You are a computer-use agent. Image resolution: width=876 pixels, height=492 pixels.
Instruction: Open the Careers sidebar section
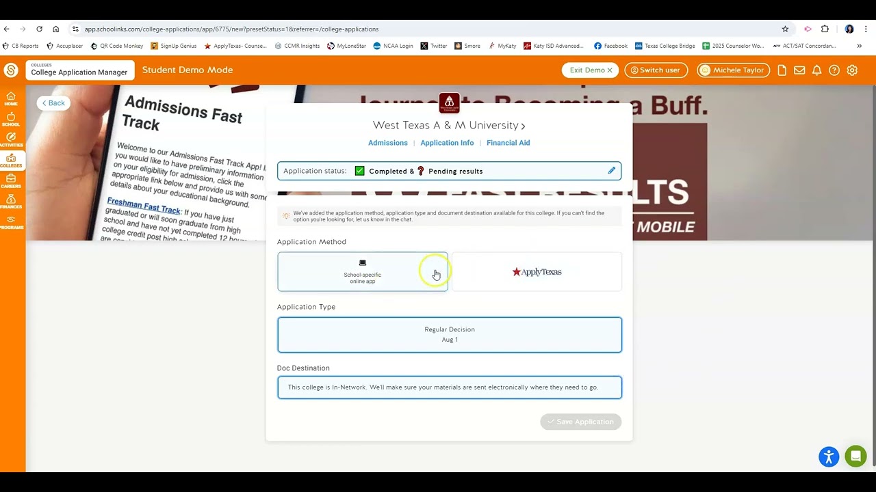tap(11, 181)
